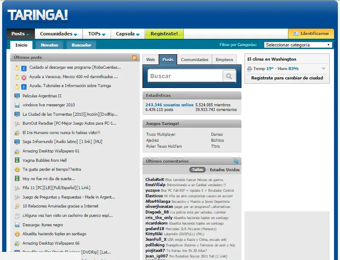Select the Posts search tab
340x260 pixels.
pos(168,59)
